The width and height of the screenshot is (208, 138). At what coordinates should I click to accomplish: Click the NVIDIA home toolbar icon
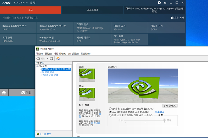58,59
